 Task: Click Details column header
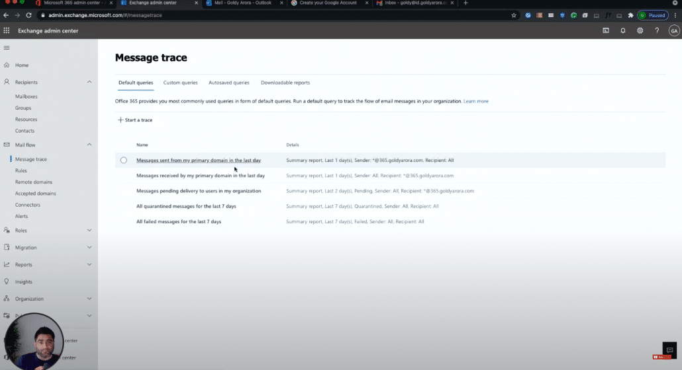[292, 145]
